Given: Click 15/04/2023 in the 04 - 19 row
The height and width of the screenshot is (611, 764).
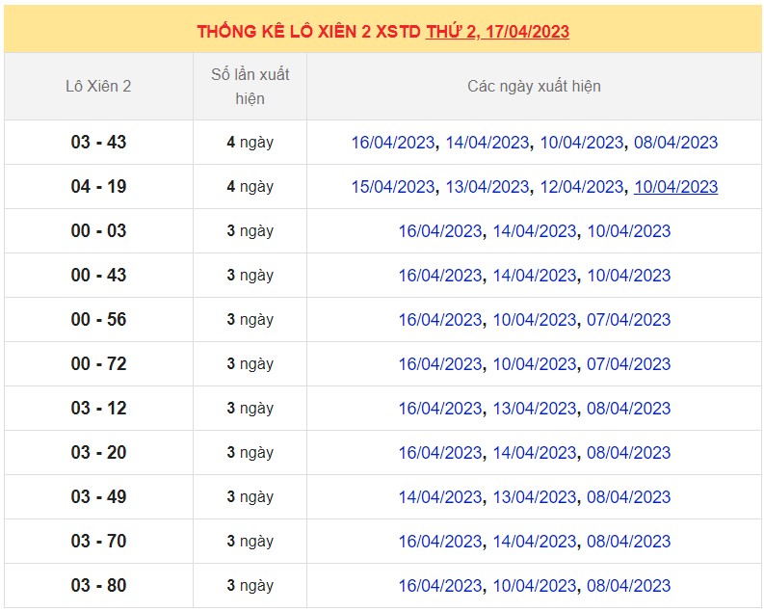Looking at the screenshot, I should 392,187.
